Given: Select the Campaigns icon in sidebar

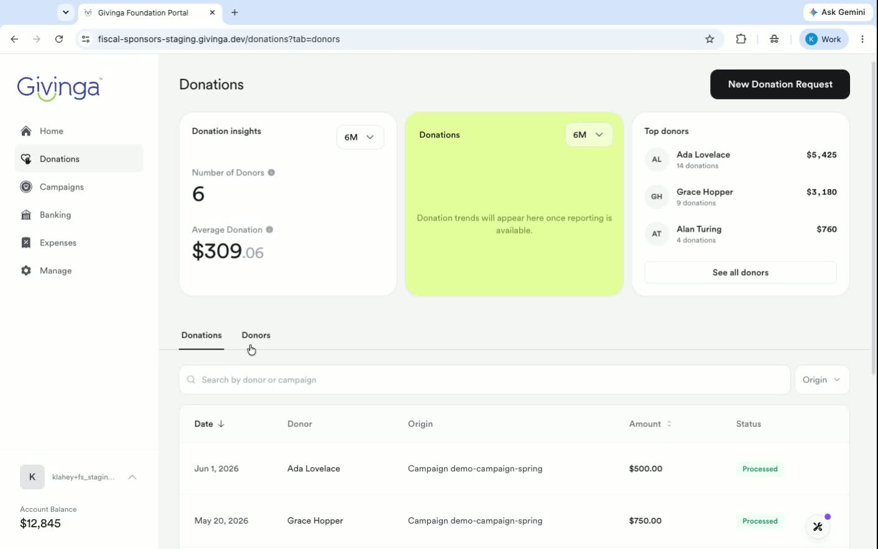Looking at the screenshot, I should click(x=26, y=187).
